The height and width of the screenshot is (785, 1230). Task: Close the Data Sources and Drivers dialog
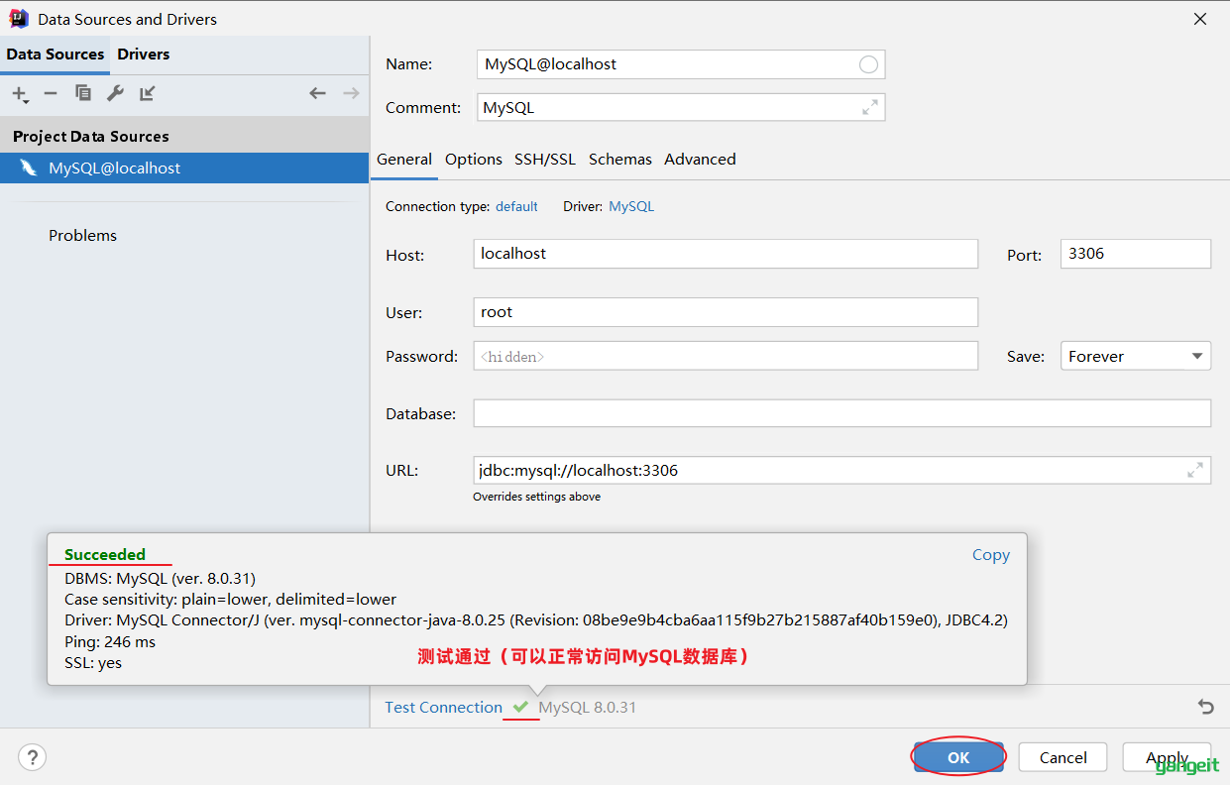[x=1200, y=19]
